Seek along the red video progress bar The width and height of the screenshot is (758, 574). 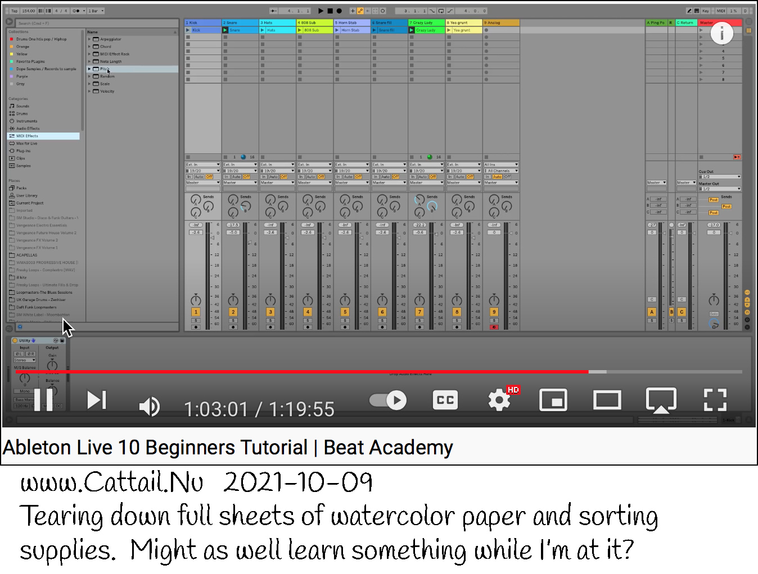379,372
